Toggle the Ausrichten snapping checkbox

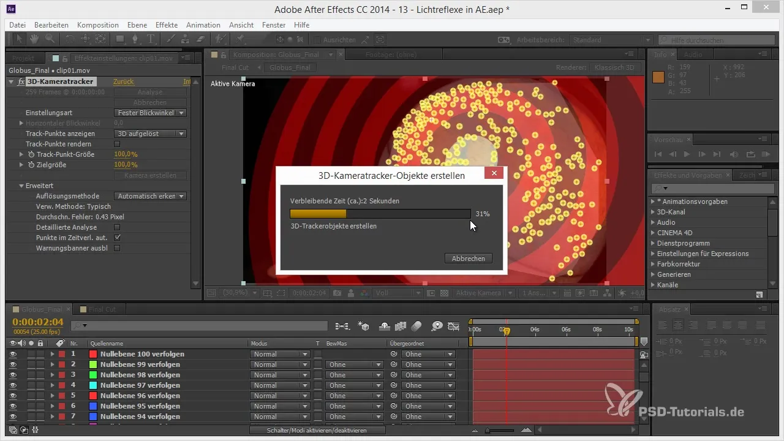click(317, 40)
